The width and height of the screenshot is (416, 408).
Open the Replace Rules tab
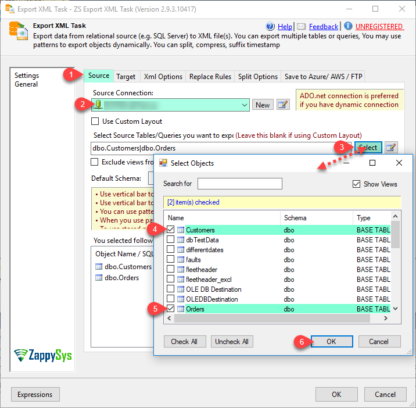click(210, 77)
